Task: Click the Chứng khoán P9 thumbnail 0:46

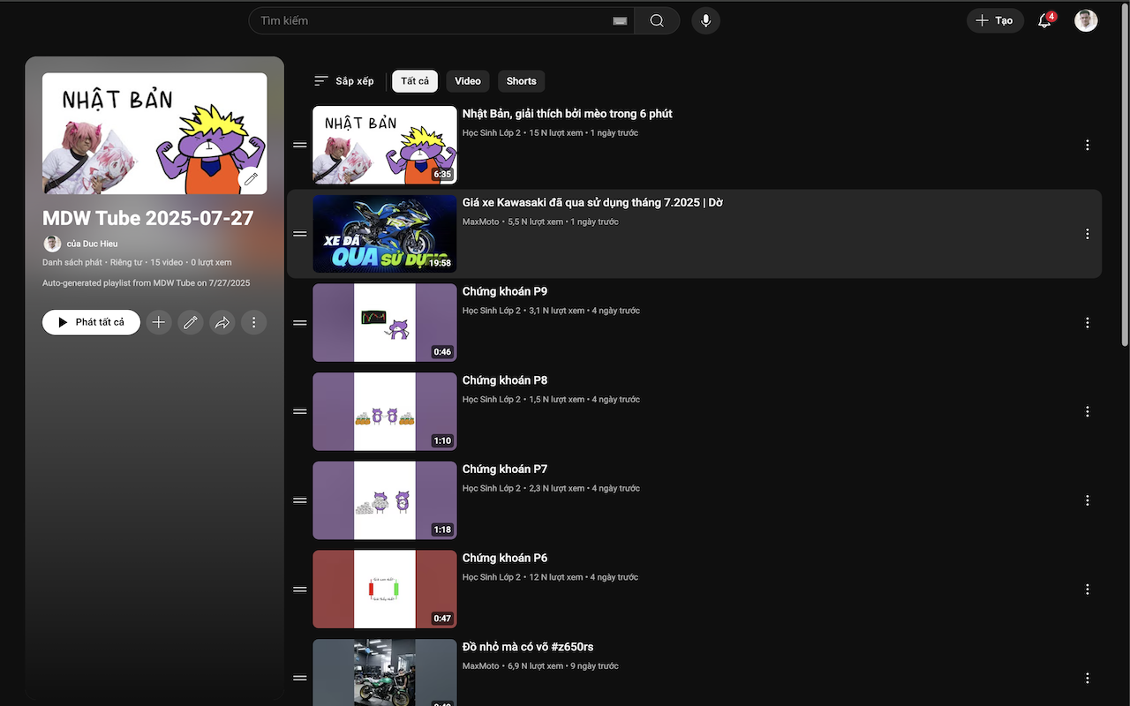Action: 385,323
